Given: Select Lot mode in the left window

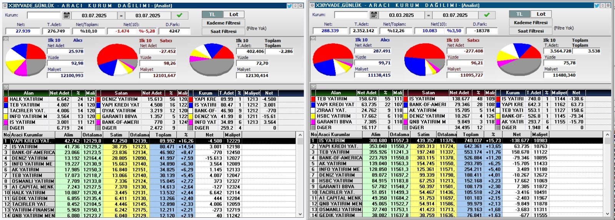Looking at the screenshot, I should (x=234, y=14).
